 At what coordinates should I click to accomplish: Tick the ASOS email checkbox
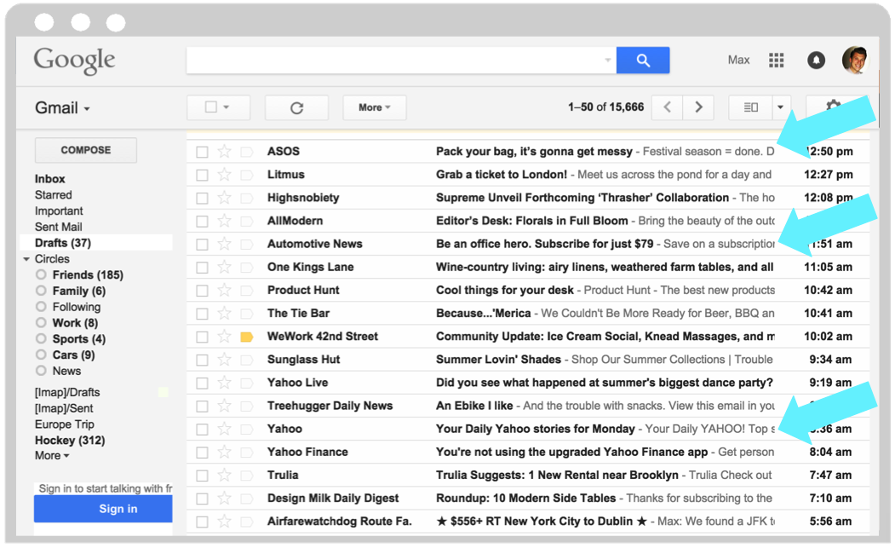pos(202,152)
